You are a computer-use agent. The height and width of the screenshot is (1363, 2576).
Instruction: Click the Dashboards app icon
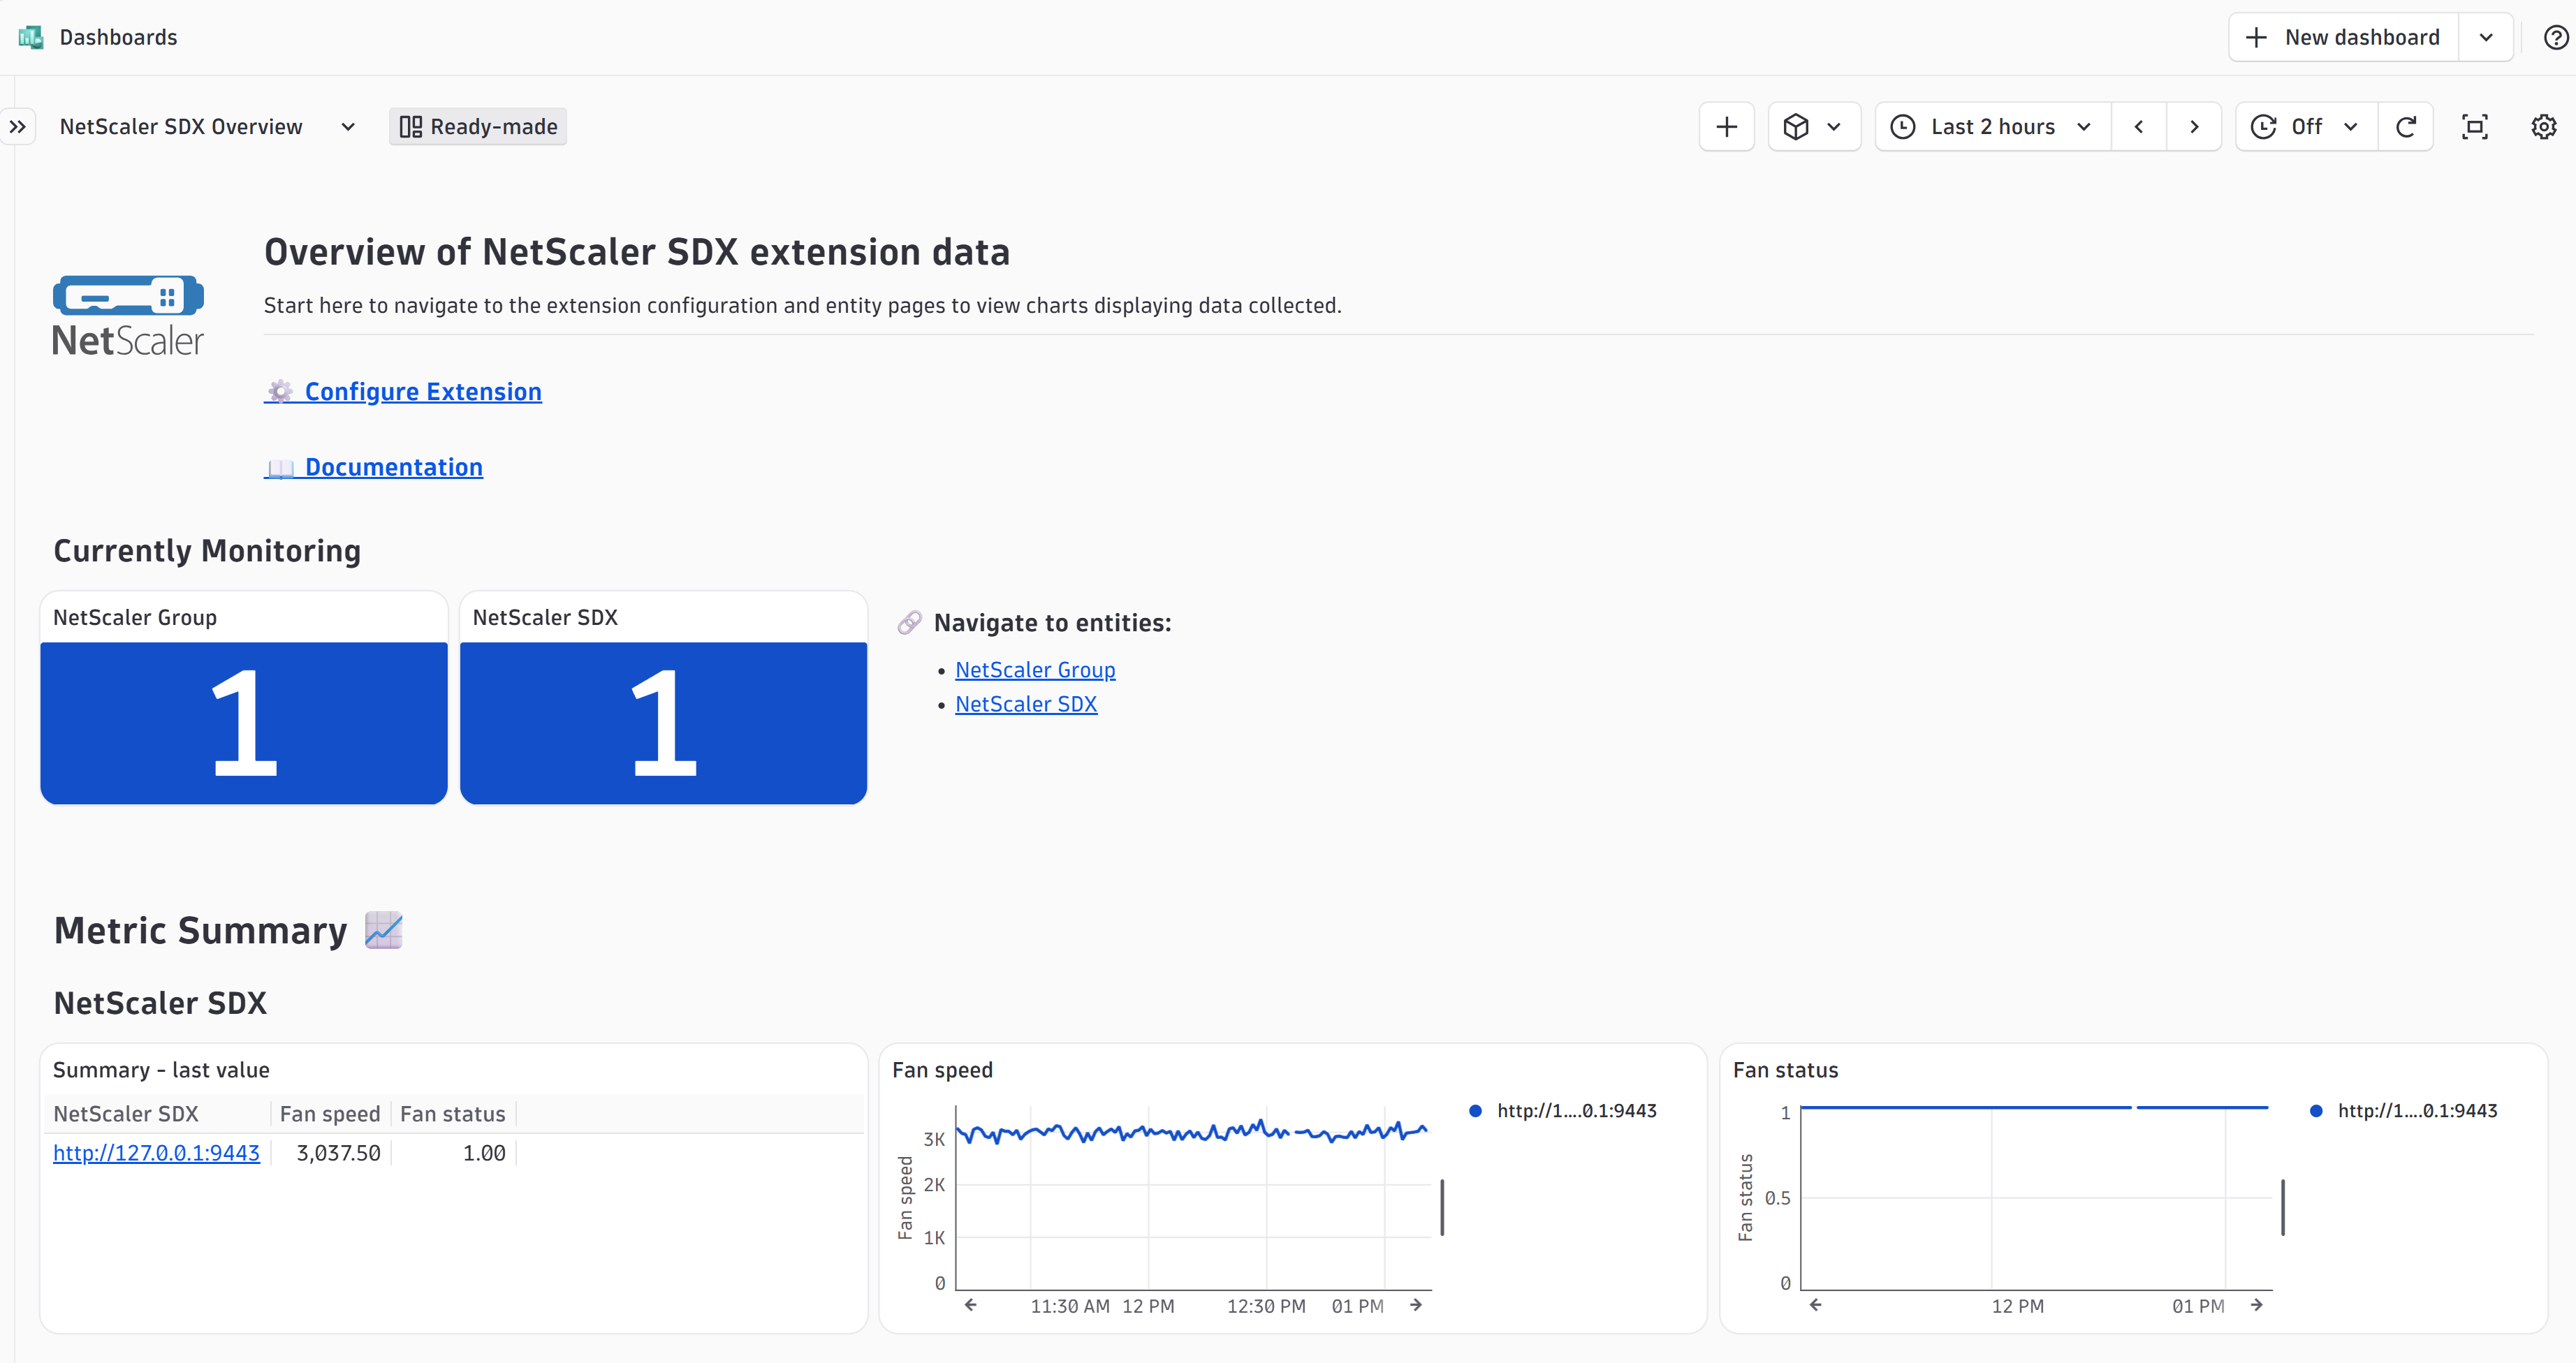(x=31, y=37)
